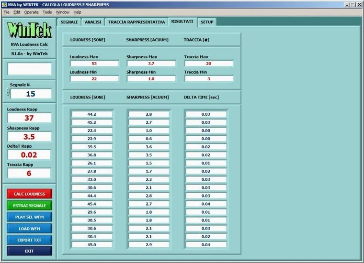Viewport: 364px width, 263px height.
Task: Open the TRACCIA RAPPRESENTATIVA tab
Action: coord(136,22)
